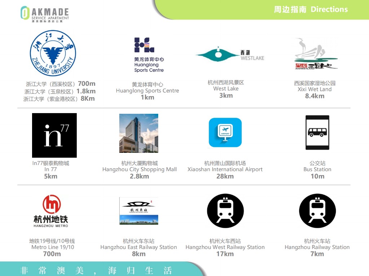
Task: Click the '周边指南 Directions' header title
Action: coord(311,9)
